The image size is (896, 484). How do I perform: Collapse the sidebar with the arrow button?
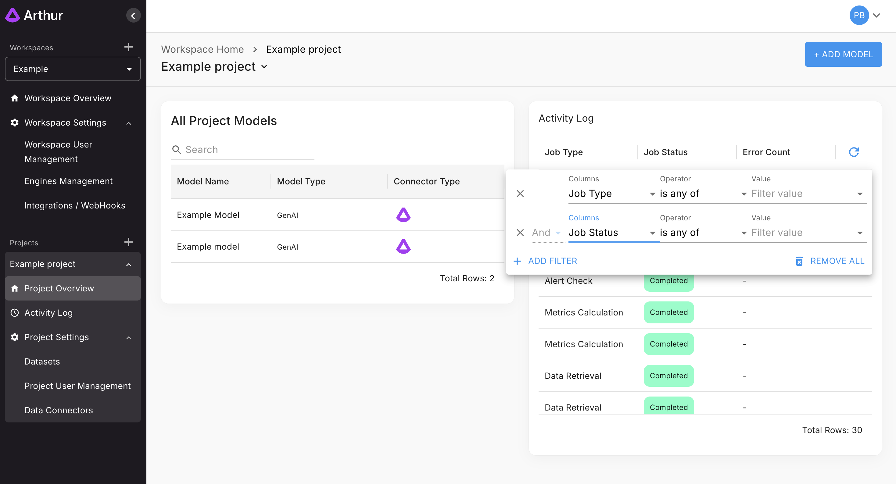tap(133, 16)
